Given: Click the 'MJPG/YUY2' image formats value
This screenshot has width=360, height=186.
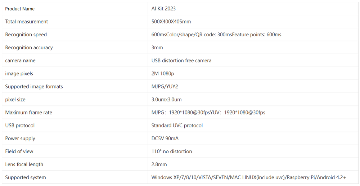Looking at the screenshot, I should pyautogui.click(x=165, y=86).
